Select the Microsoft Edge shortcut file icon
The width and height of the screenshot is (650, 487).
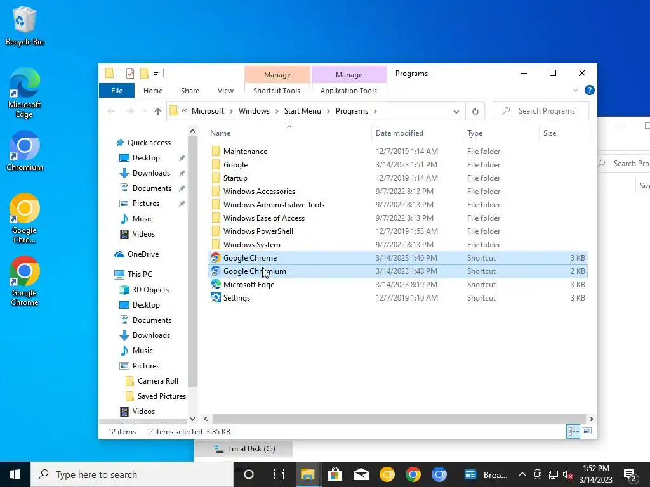coord(216,285)
